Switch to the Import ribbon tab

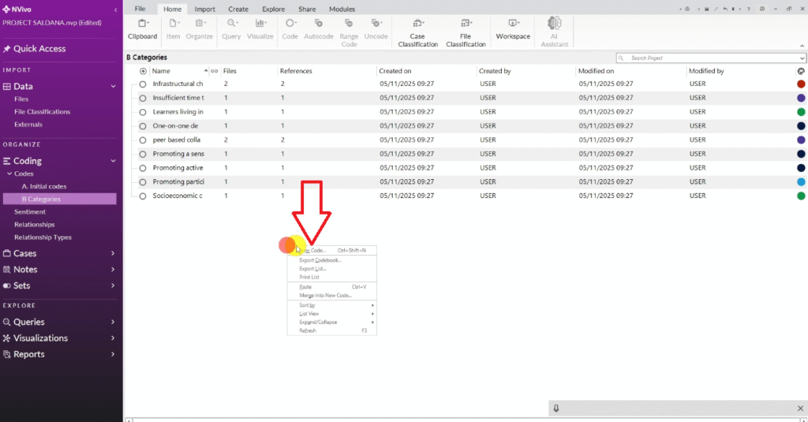click(x=204, y=9)
